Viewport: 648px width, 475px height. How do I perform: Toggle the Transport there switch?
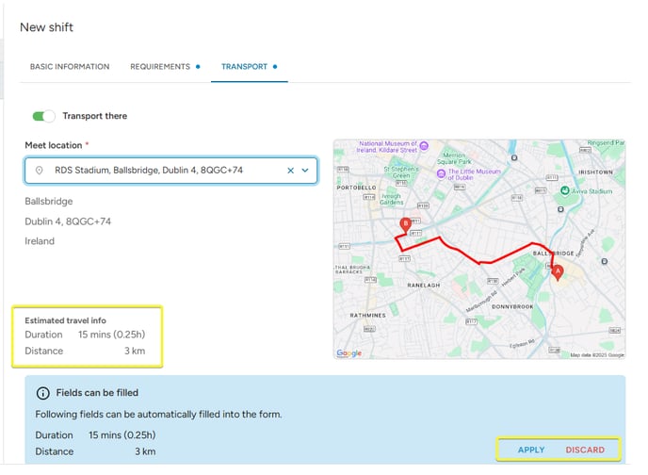[43, 116]
